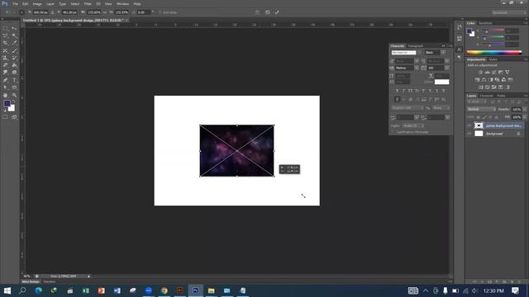This screenshot has width=529, height=297.
Task: Add a Levels adjustment
Action: pos(487,72)
